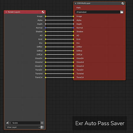Click Render Layers Alpha output socket
Image resolution: width=133 pixels, height=133 pixels.
45,20
